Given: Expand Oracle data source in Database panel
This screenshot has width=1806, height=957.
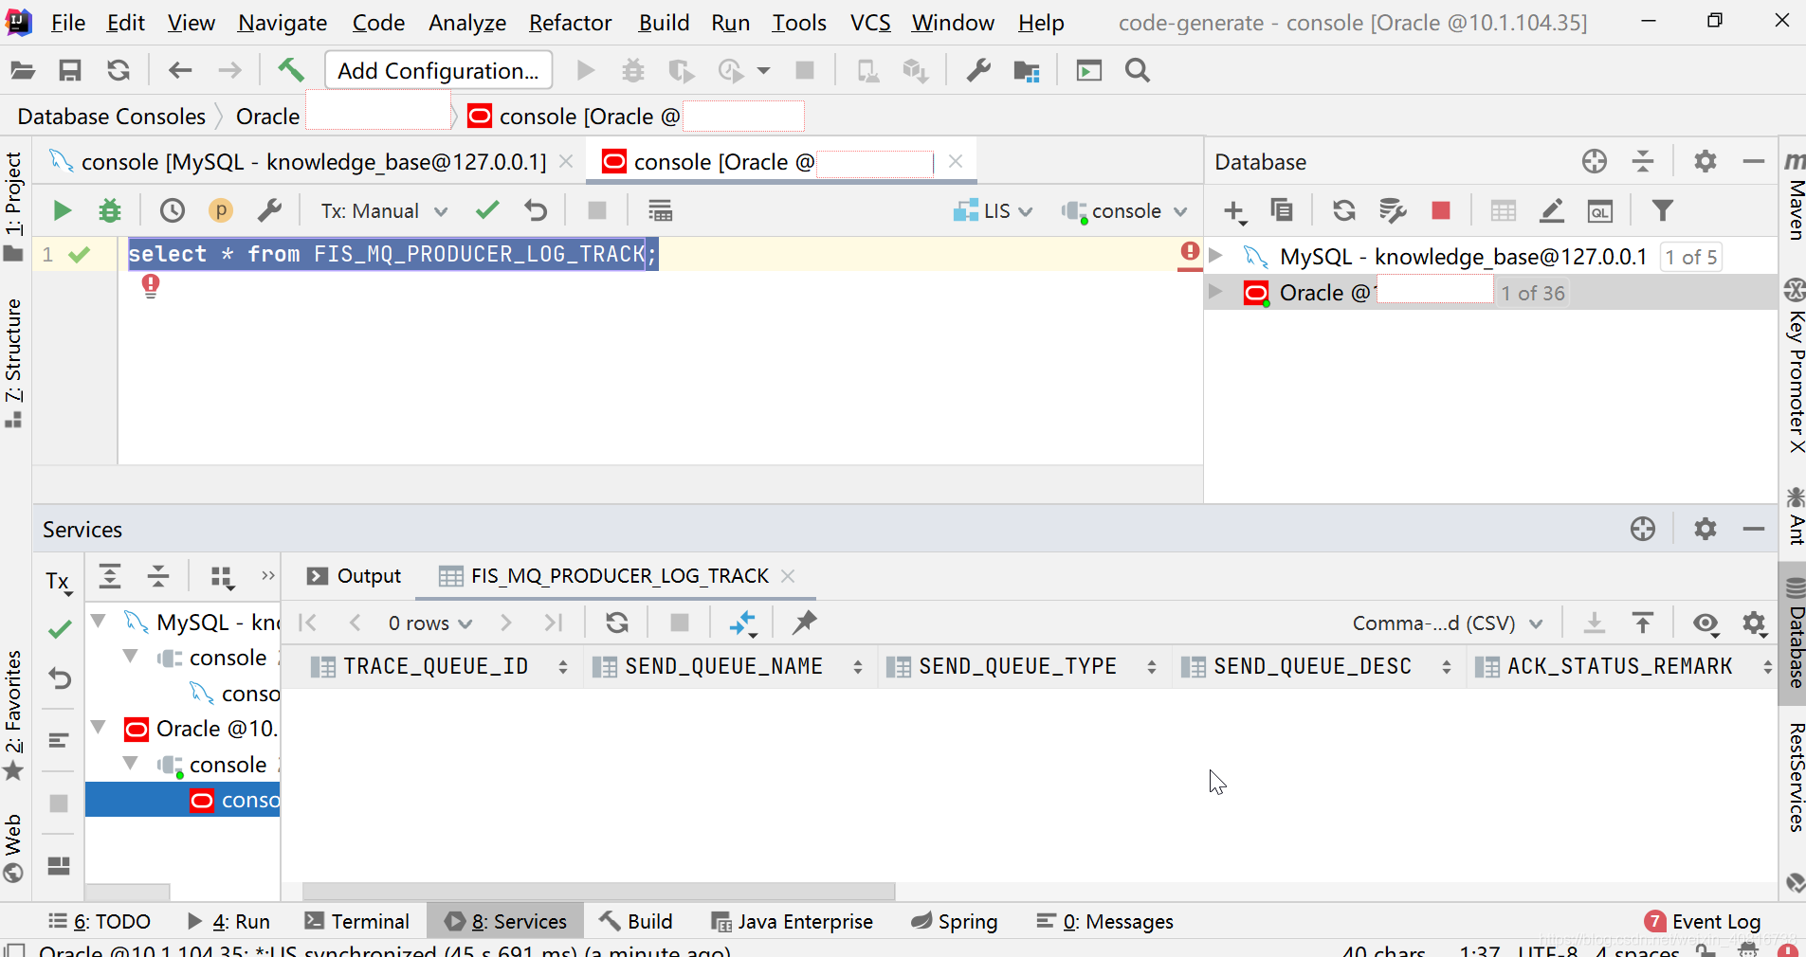Looking at the screenshot, I should click(1216, 292).
